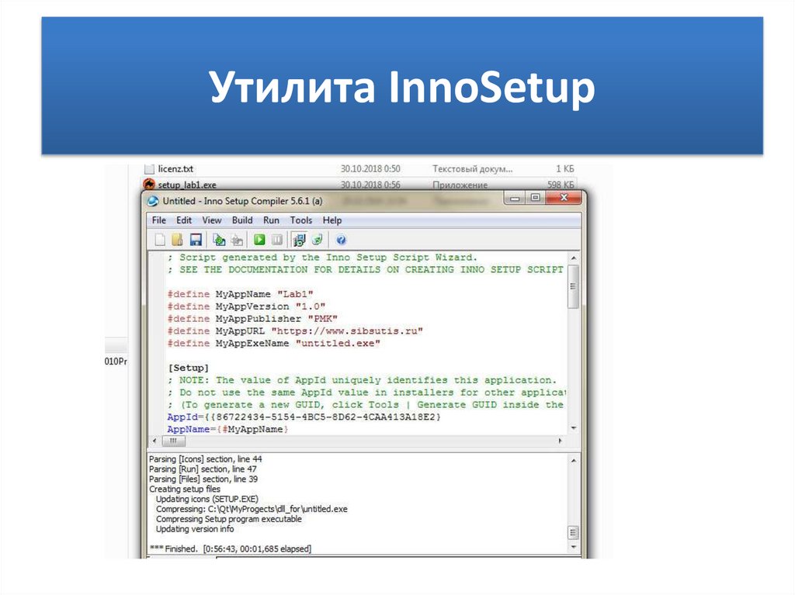Click the licenz.txt file icon in Explorer
The width and height of the screenshot is (795, 595).
tap(149, 169)
